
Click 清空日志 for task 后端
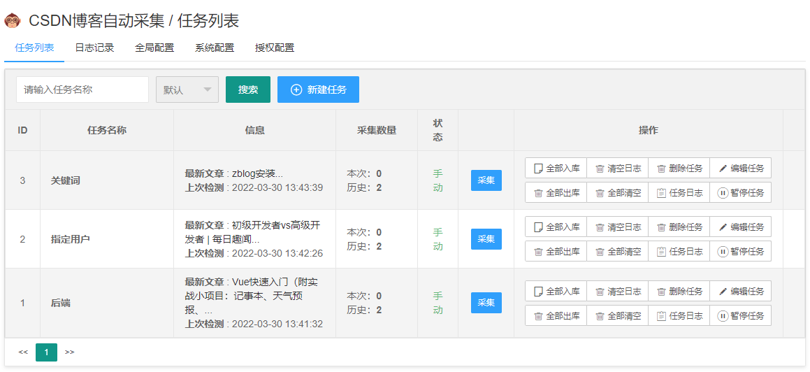pos(617,291)
